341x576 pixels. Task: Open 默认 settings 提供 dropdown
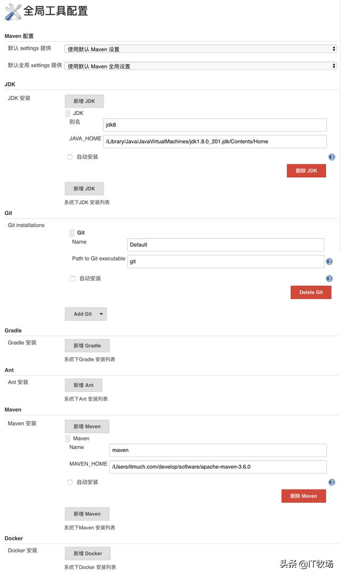pos(200,49)
